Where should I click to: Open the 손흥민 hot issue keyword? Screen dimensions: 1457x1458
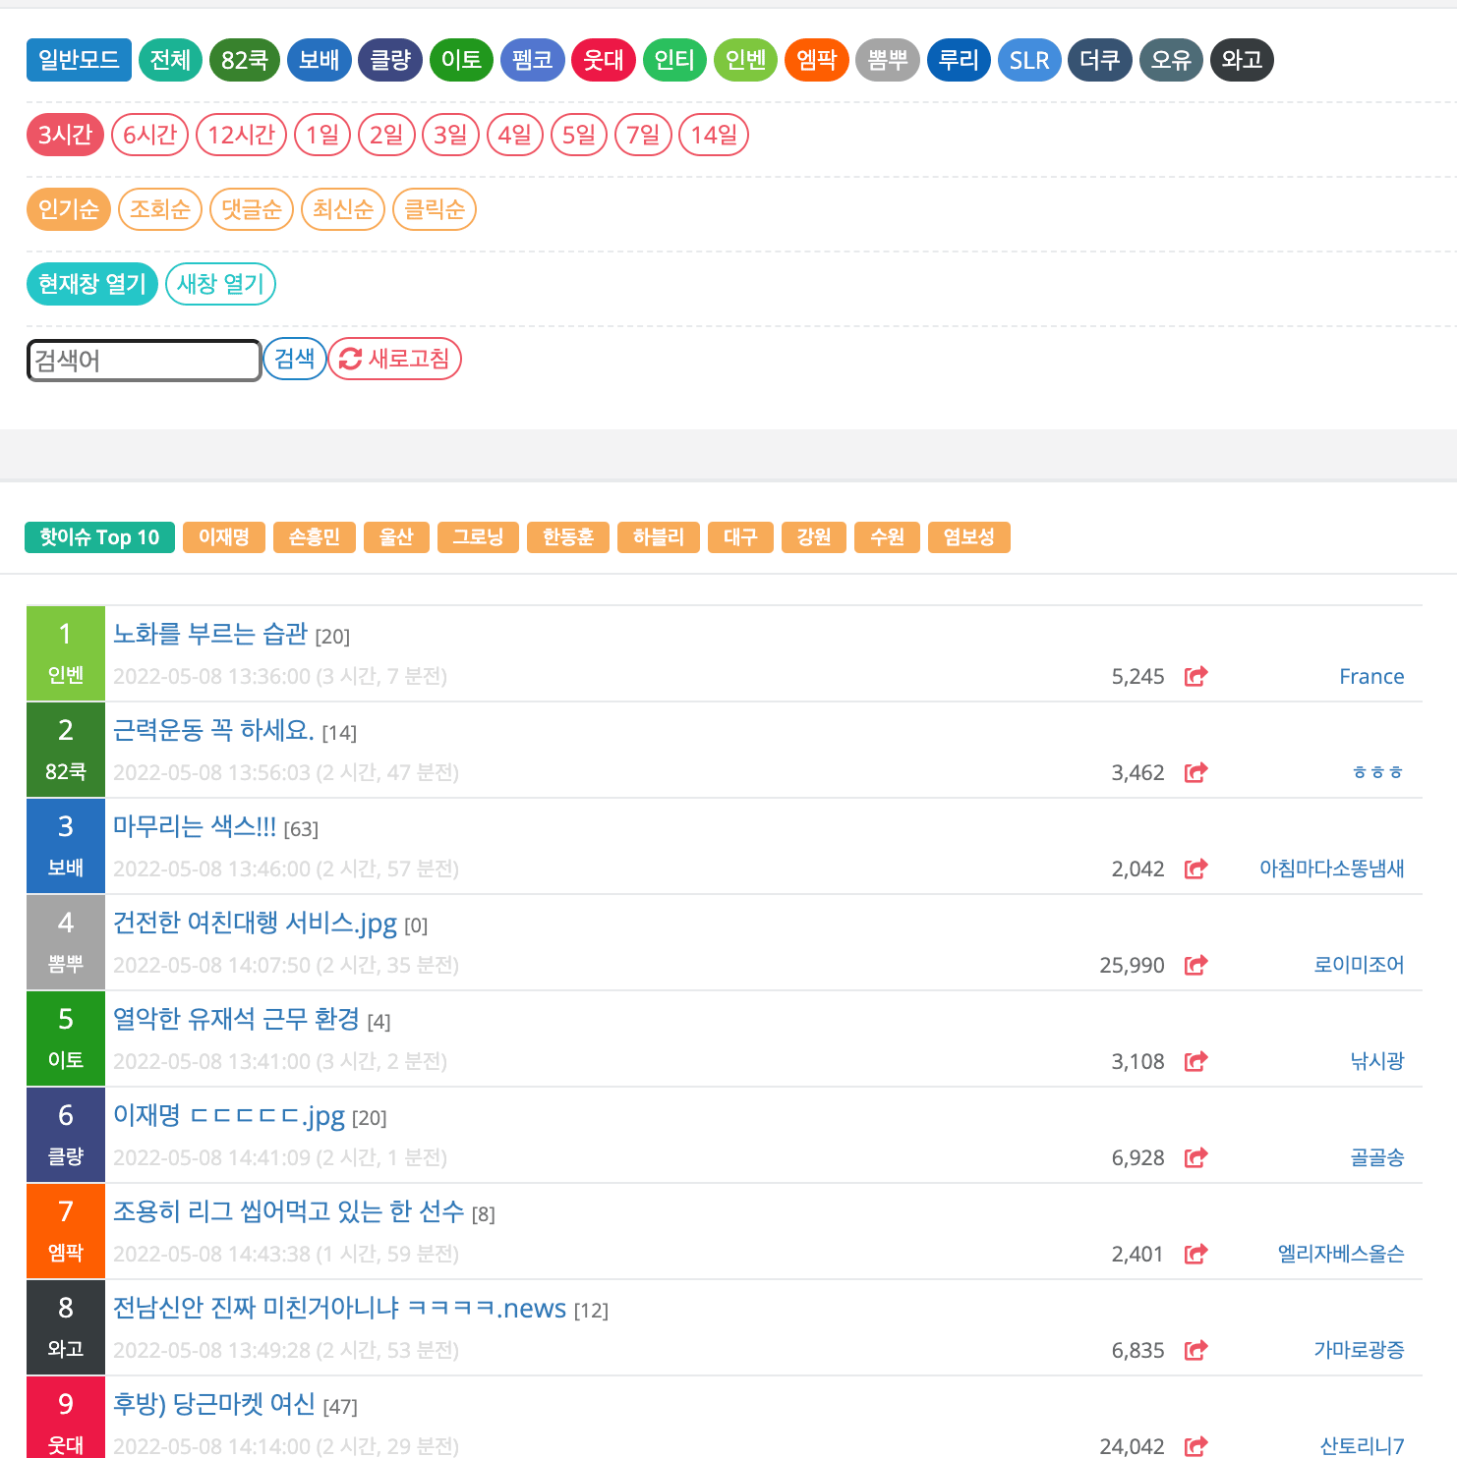click(315, 537)
